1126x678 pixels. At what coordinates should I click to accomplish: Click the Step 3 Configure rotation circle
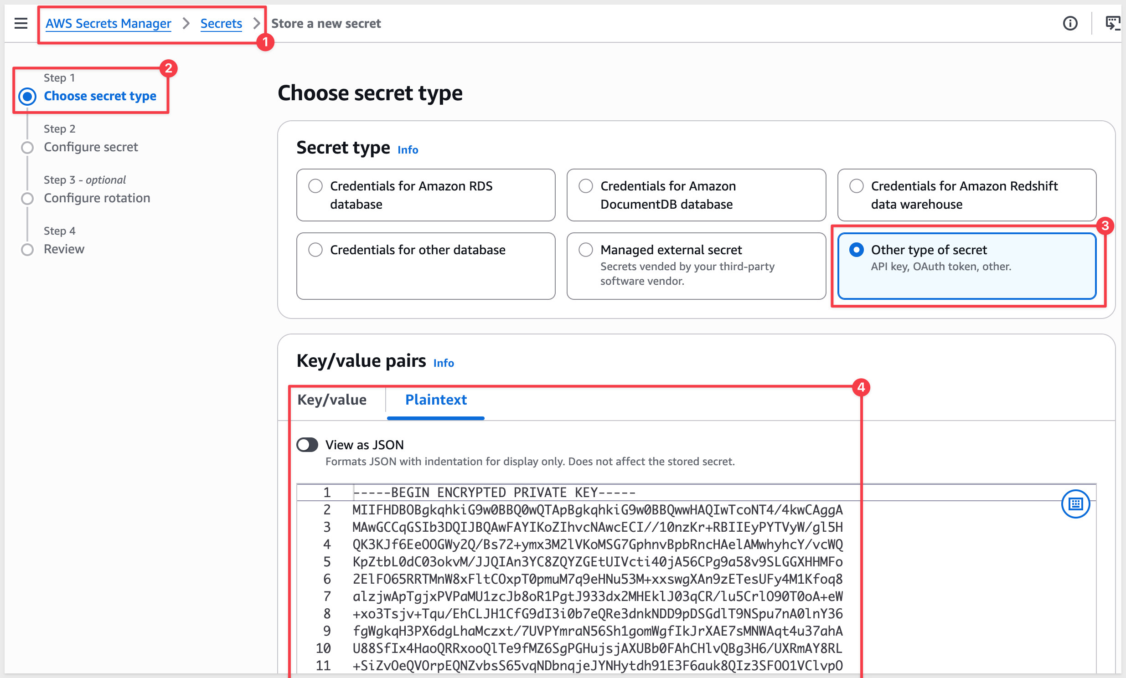[x=27, y=199]
